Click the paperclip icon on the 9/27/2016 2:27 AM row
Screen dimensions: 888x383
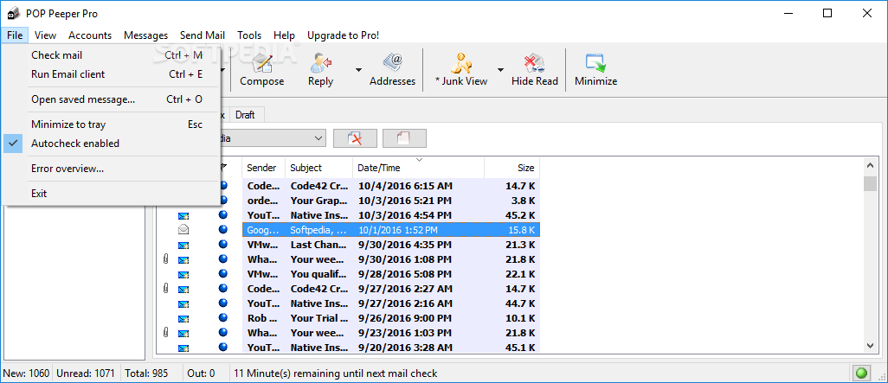pos(165,289)
